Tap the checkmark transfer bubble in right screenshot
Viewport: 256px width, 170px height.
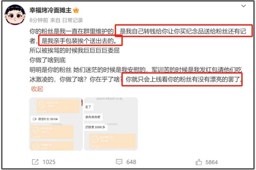click(113, 141)
